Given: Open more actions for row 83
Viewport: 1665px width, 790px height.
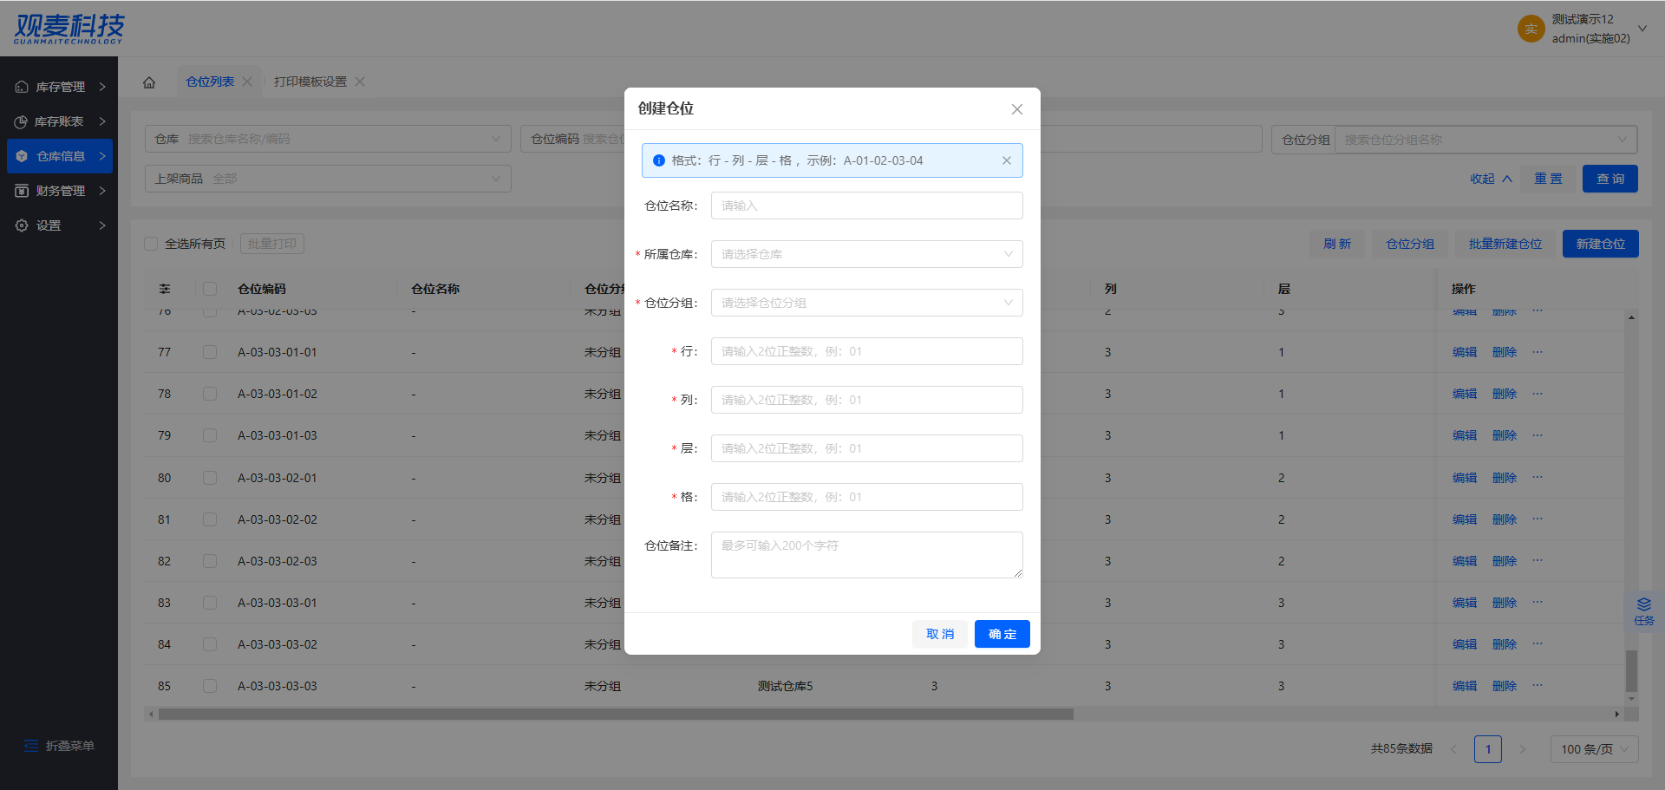Looking at the screenshot, I should [1538, 603].
